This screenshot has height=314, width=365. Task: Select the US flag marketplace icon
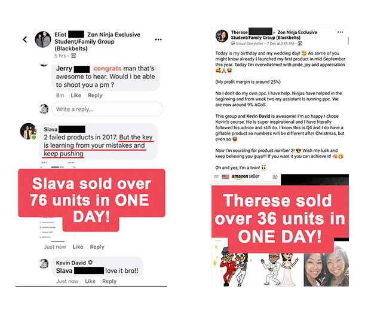pos(225,176)
